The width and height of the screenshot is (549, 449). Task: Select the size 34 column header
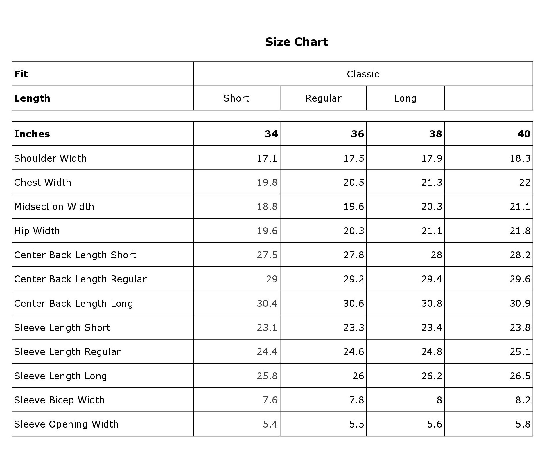point(271,134)
